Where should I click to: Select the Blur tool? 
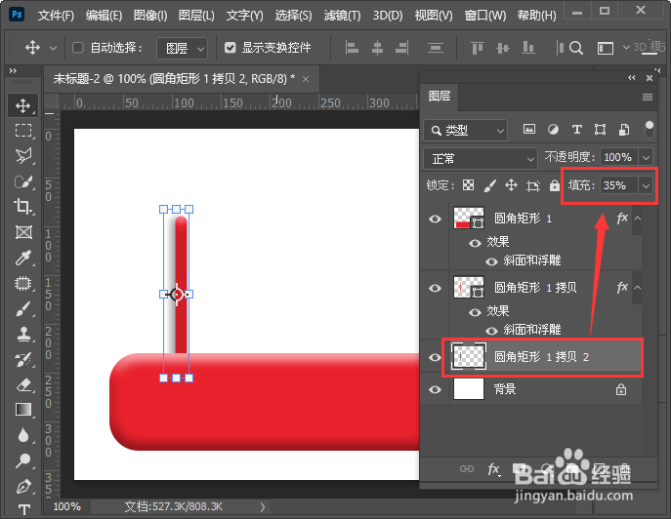click(x=23, y=435)
